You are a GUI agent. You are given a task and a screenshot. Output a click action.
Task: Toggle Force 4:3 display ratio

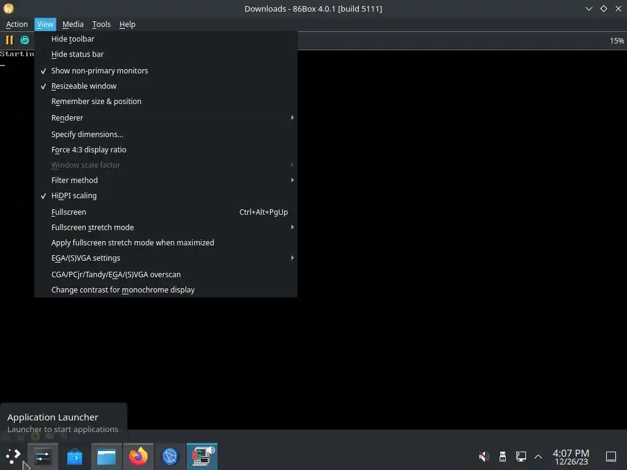pyautogui.click(x=165, y=149)
